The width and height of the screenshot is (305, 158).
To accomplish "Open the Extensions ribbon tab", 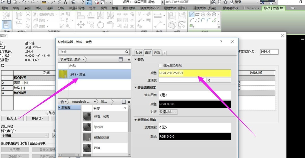I will [x=251, y=8].
